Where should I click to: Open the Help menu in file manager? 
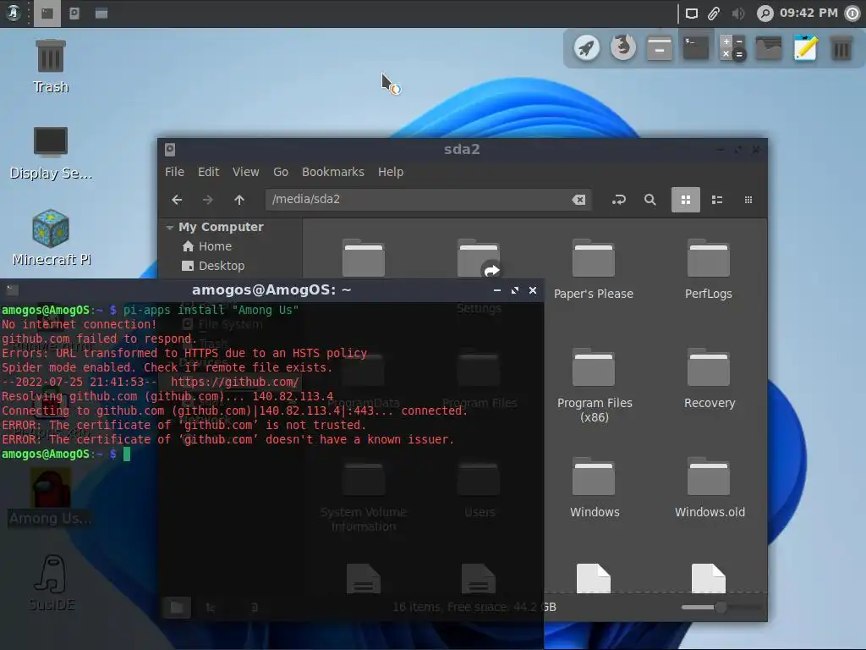pyautogui.click(x=391, y=172)
